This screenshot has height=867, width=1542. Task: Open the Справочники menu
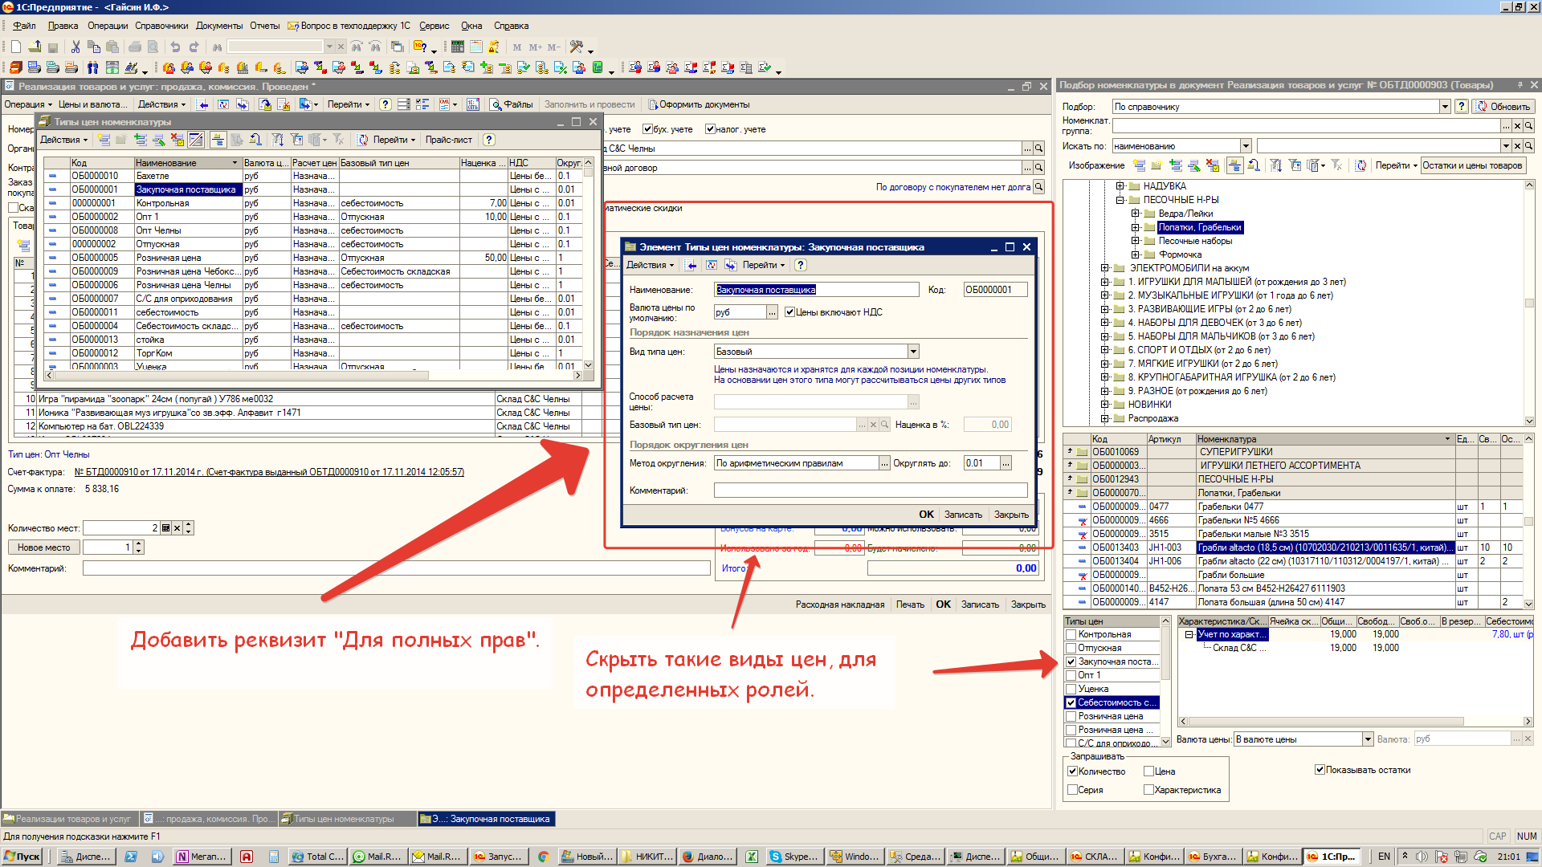click(x=161, y=26)
